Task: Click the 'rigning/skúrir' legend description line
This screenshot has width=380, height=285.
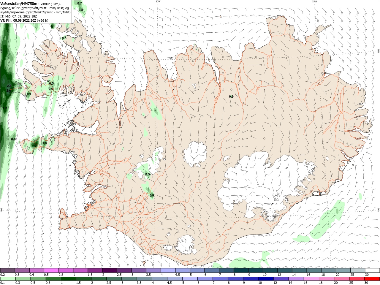Action: [35, 8]
